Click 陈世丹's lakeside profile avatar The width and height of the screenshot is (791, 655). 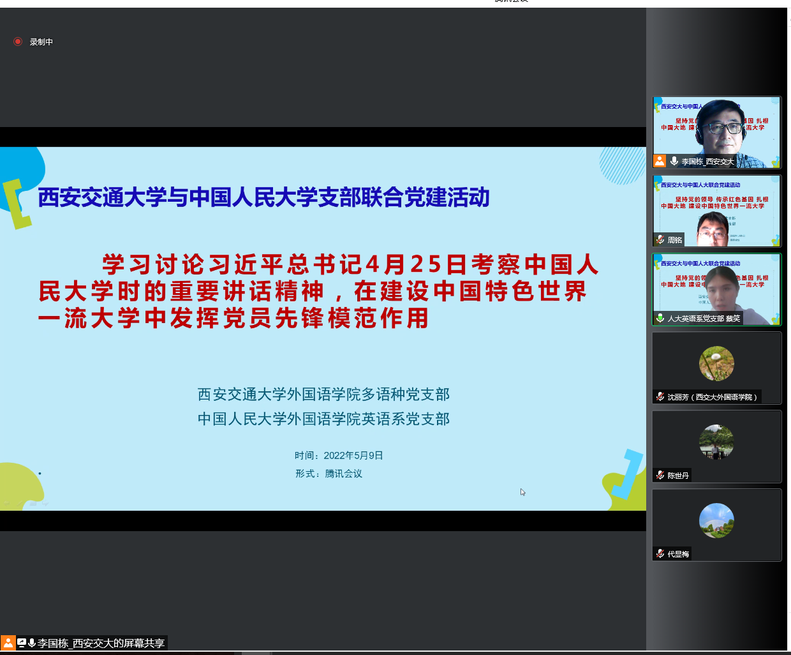tap(716, 442)
